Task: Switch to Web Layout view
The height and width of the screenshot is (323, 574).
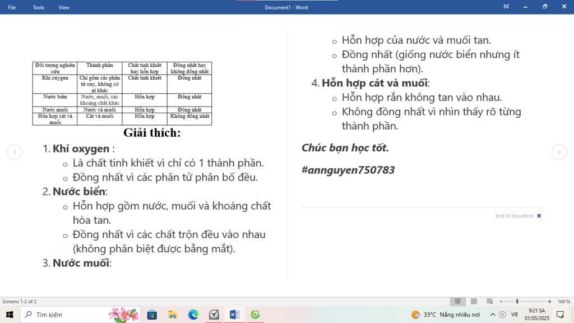Action: point(489,301)
